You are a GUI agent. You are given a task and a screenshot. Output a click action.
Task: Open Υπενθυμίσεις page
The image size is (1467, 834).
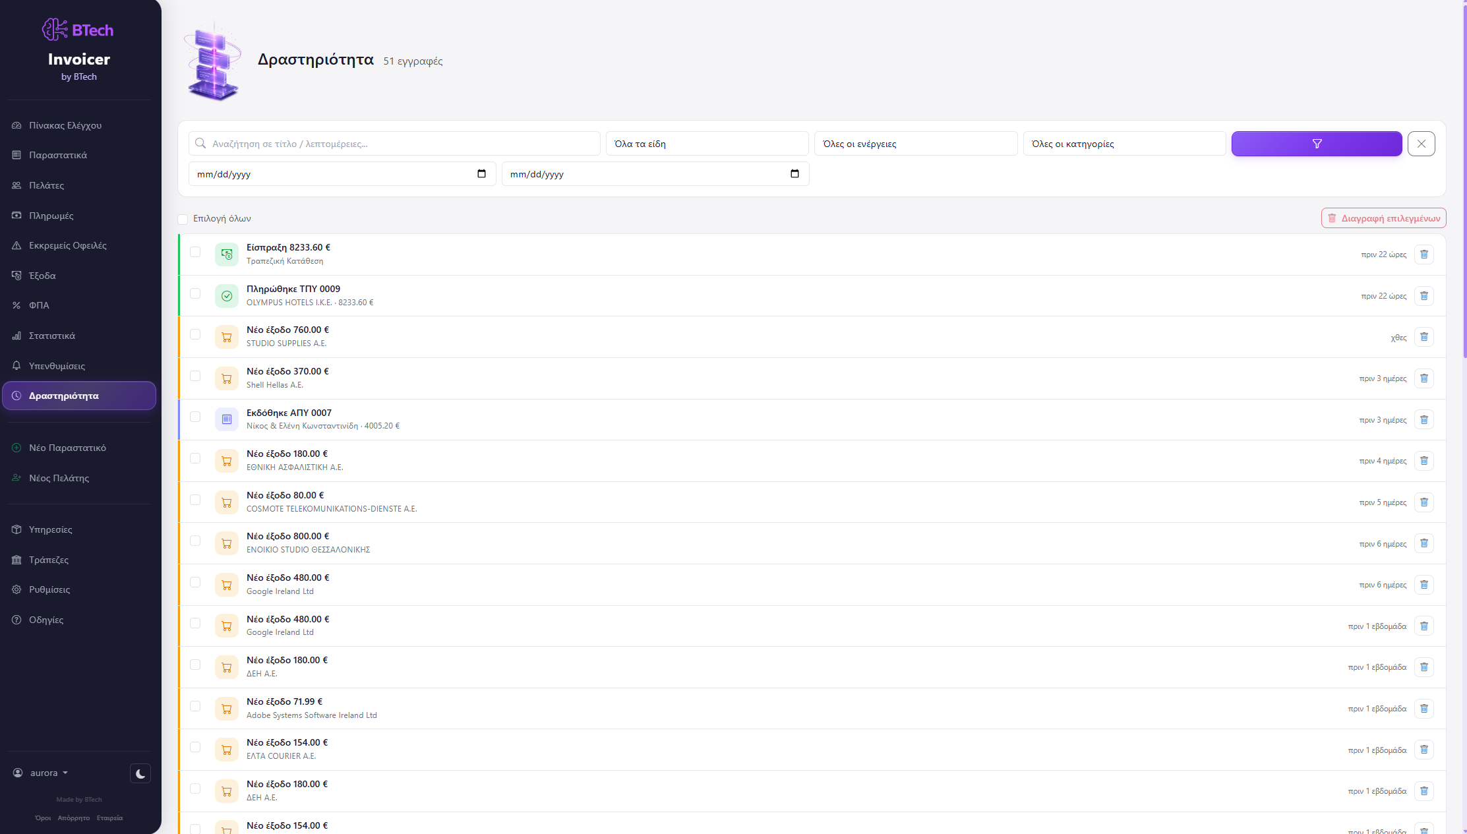[79, 366]
